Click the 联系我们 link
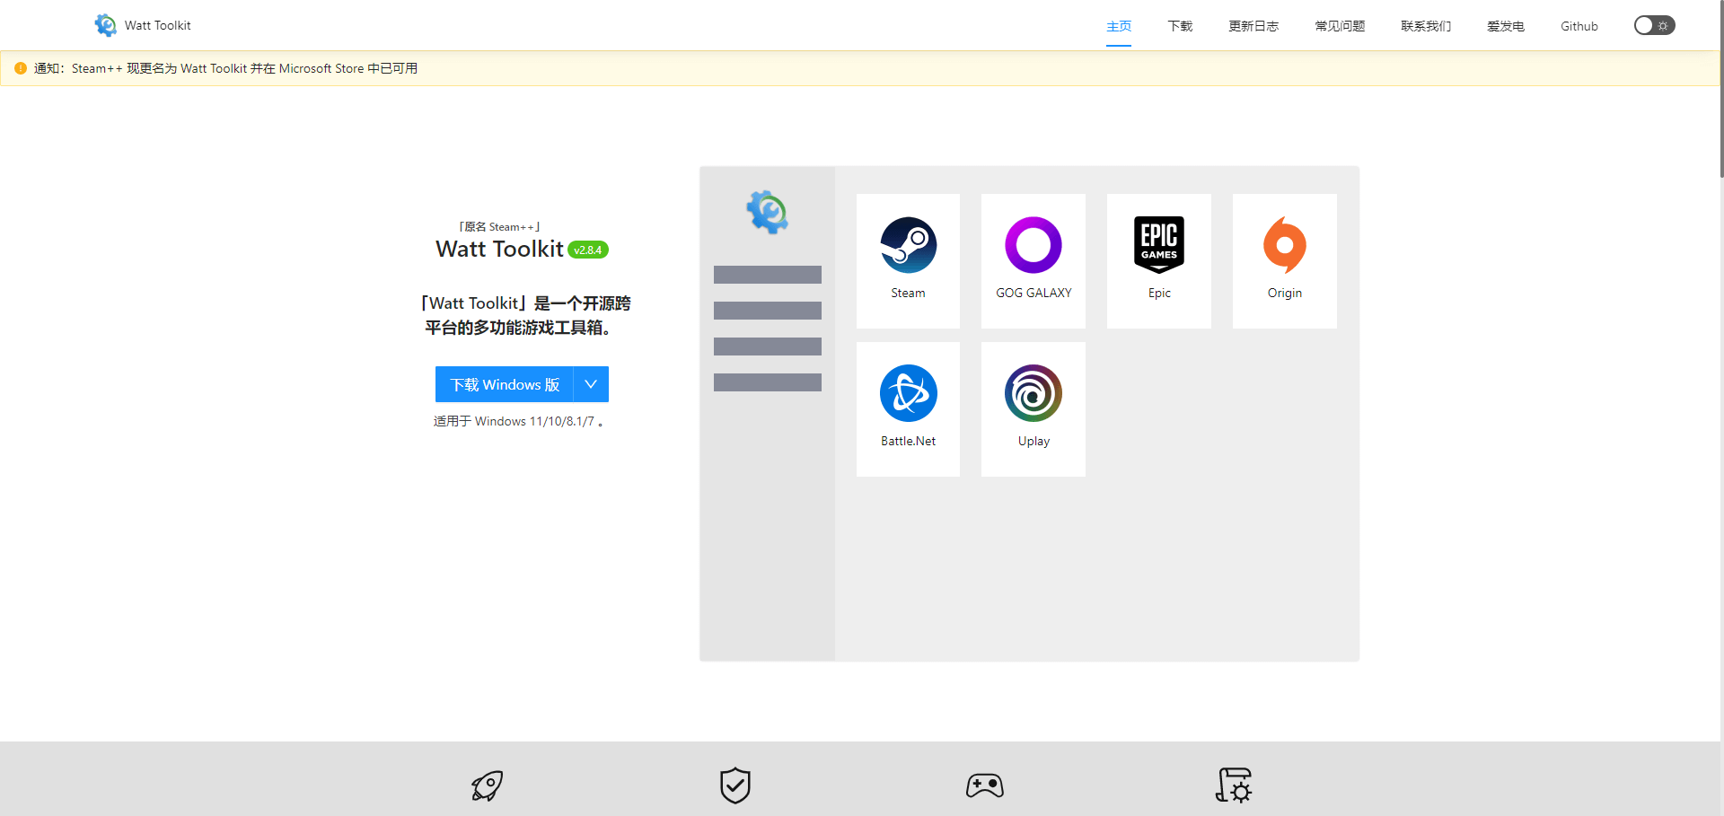The width and height of the screenshot is (1724, 816). tap(1426, 26)
